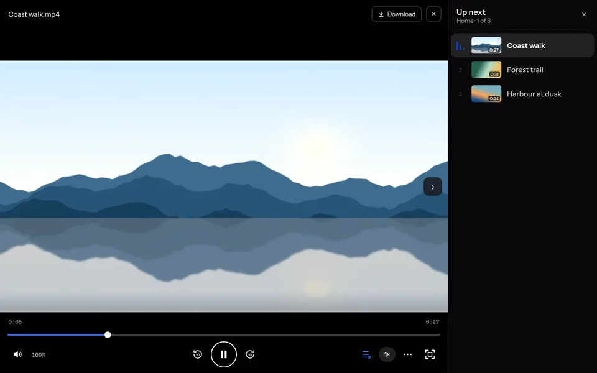Play Forest trail from the playlist

(x=522, y=70)
